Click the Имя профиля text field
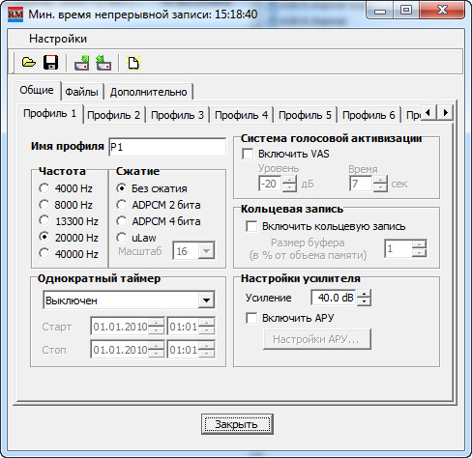Image resolution: width=472 pixels, height=458 pixels. pos(167,147)
